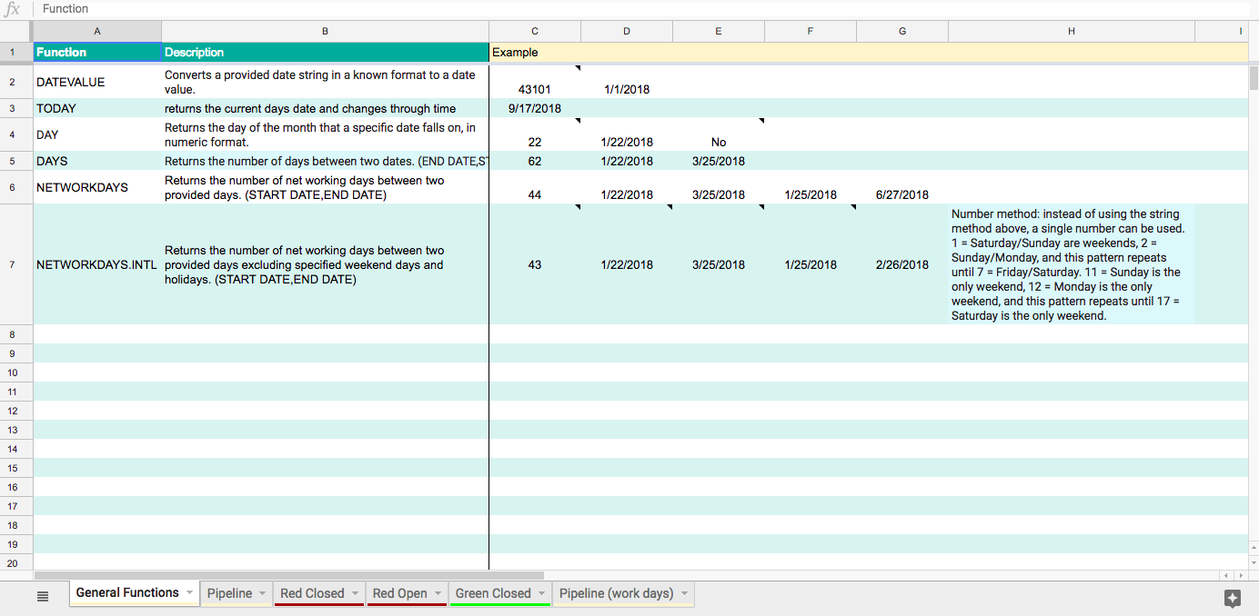Click the cell containing 43
1259x616 pixels.
[535, 264]
